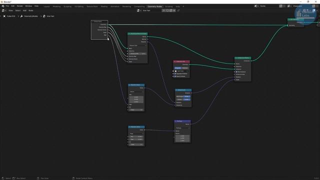The image size is (320, 180).
Task: Select Relative mode in Collection Info node
Action: coord(185,68)
